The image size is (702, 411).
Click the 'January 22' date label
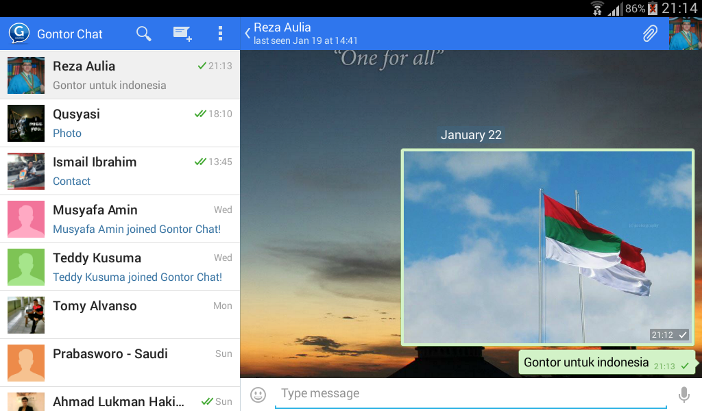471,135
